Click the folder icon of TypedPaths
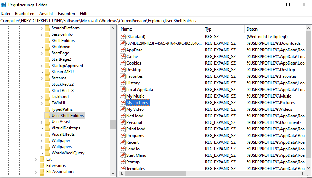 click(x=47, y=109)
